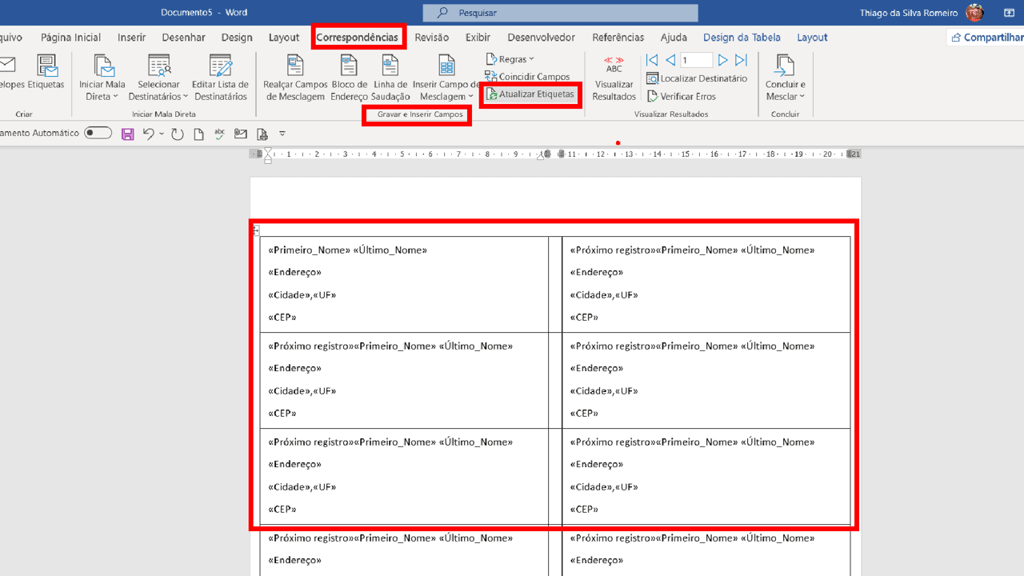Image resolution: width=1024 pixels, height=576 pixels.
Task: Redo action in quick access toolbar
Action: 178,134
